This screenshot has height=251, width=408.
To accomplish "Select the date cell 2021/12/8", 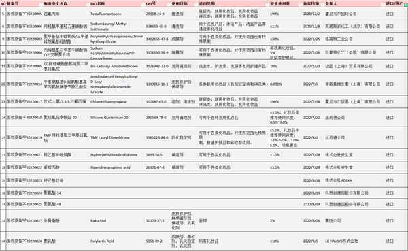I will click(x=313, y=27).
